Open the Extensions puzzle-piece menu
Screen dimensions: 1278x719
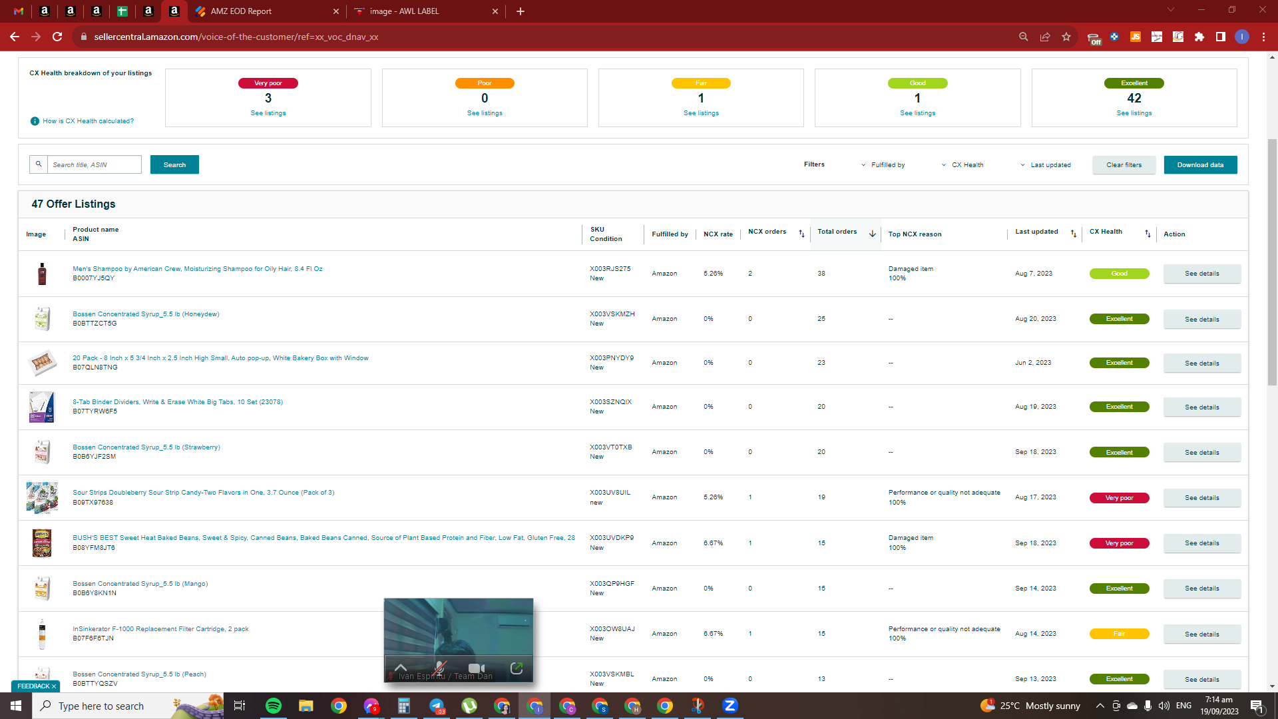point(1199,37)
